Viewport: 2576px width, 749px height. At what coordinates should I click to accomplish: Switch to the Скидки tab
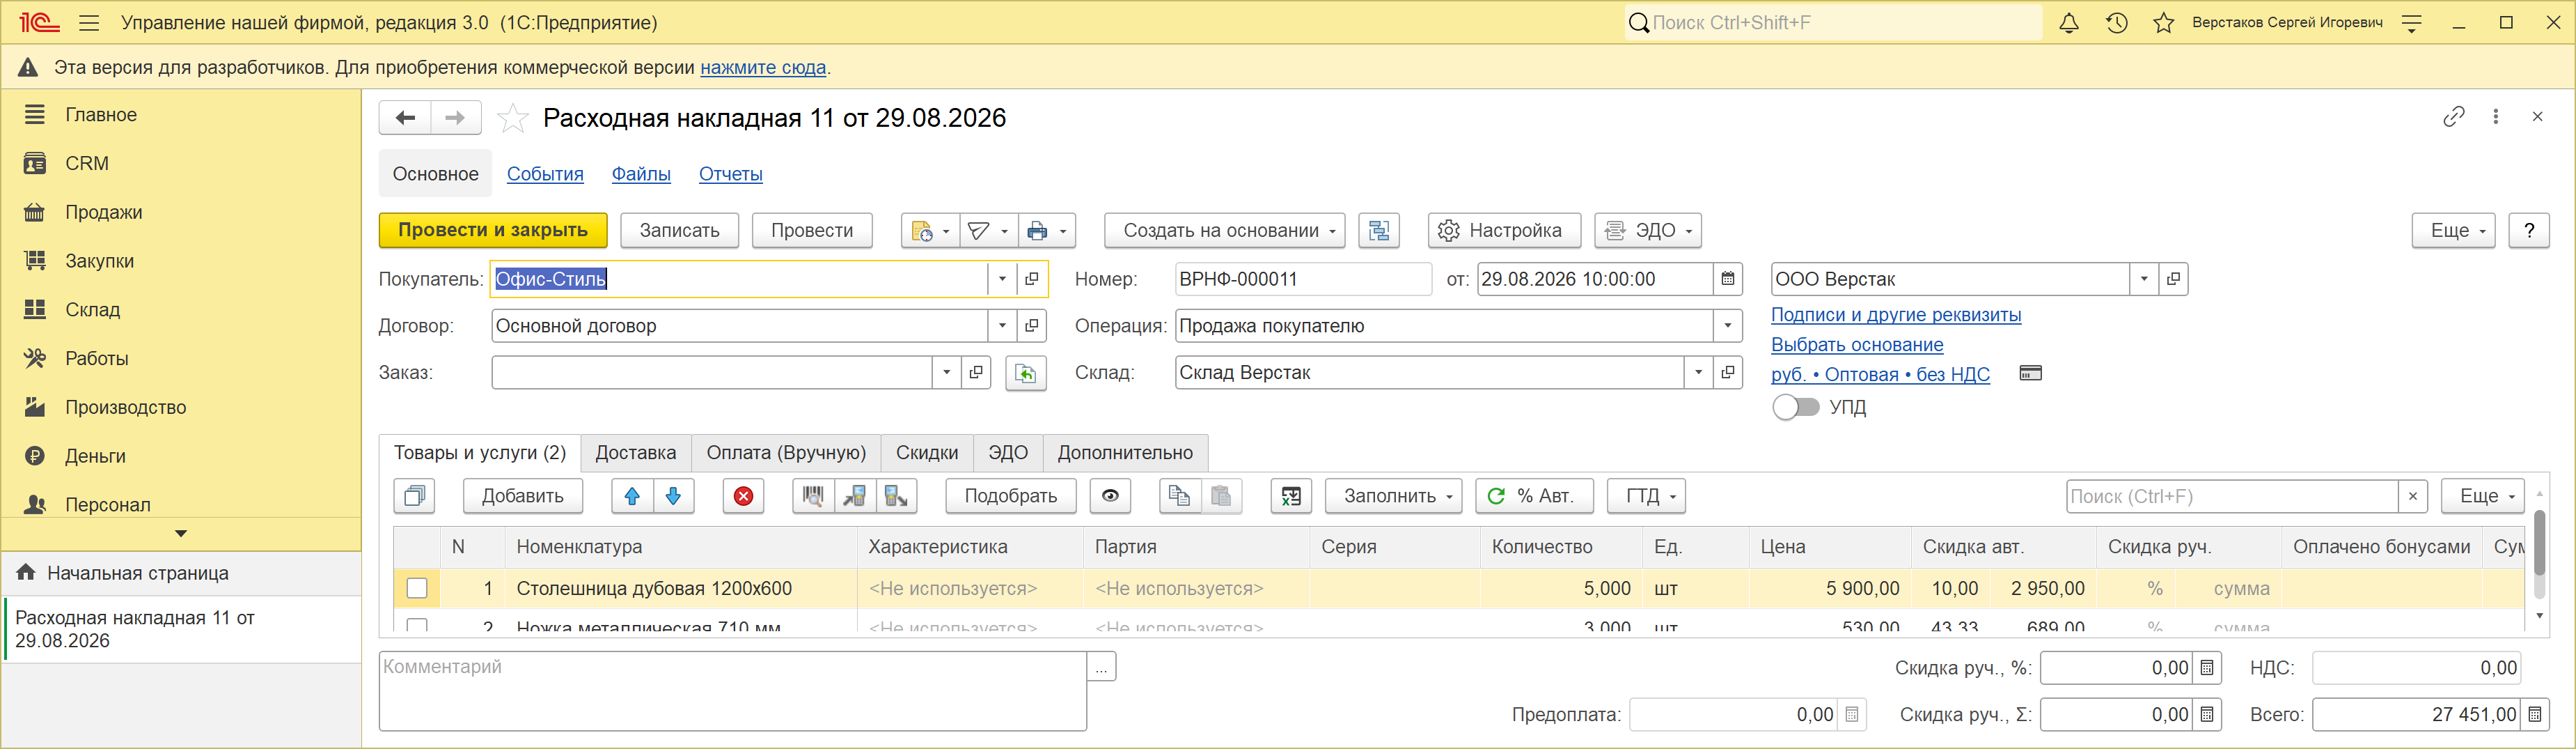tap(927, 453)
